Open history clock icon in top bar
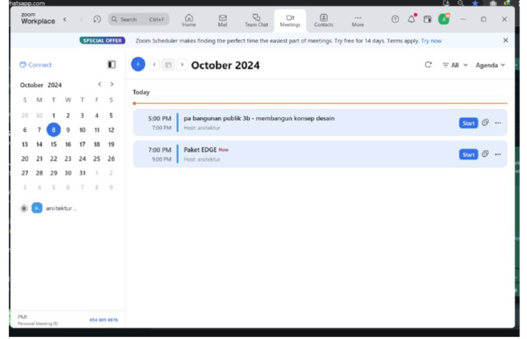This screenshot has width=527, height=339. 97,19
